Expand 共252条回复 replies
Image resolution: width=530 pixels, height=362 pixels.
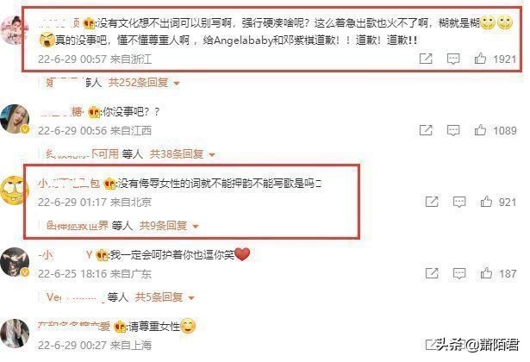point(144,82)
